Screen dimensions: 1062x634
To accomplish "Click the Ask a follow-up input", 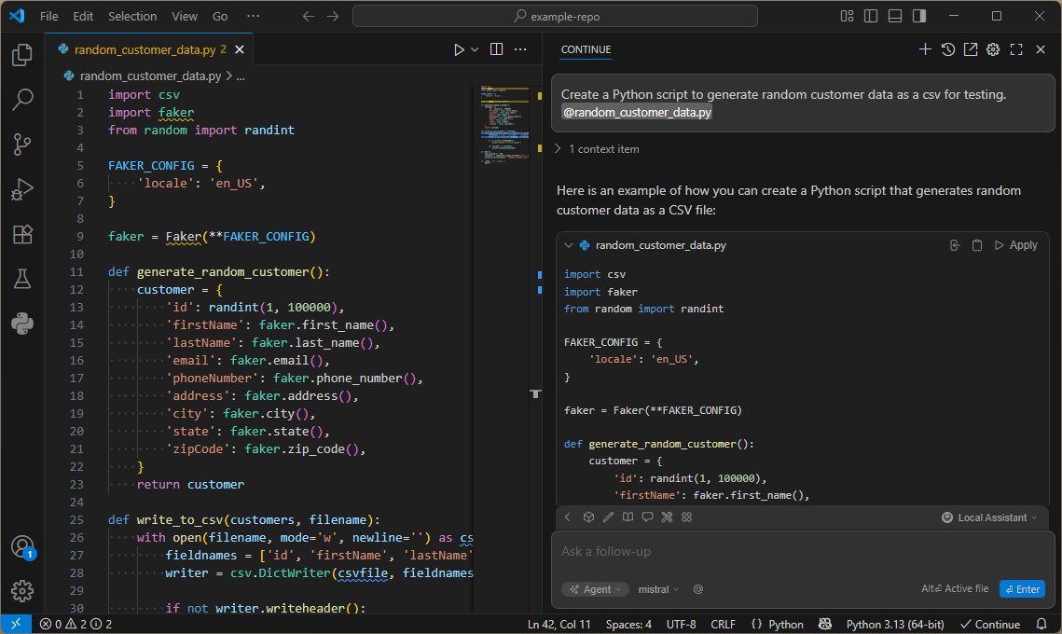I will coord(804,551).
